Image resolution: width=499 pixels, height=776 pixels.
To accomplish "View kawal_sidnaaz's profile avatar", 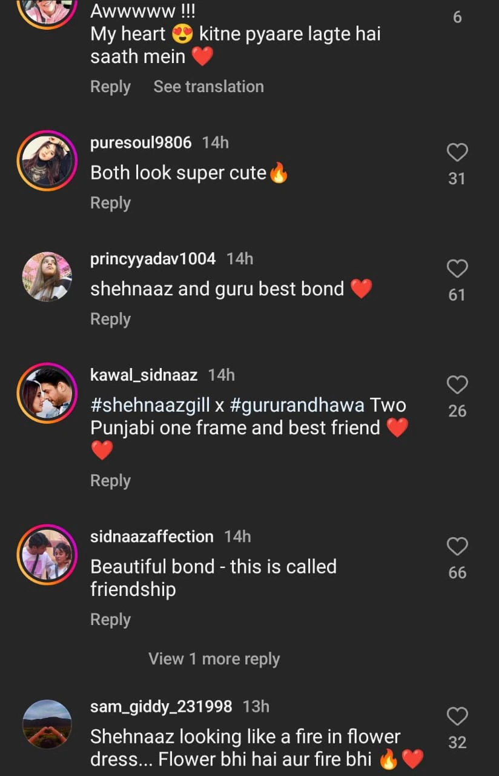I will 47,393.
